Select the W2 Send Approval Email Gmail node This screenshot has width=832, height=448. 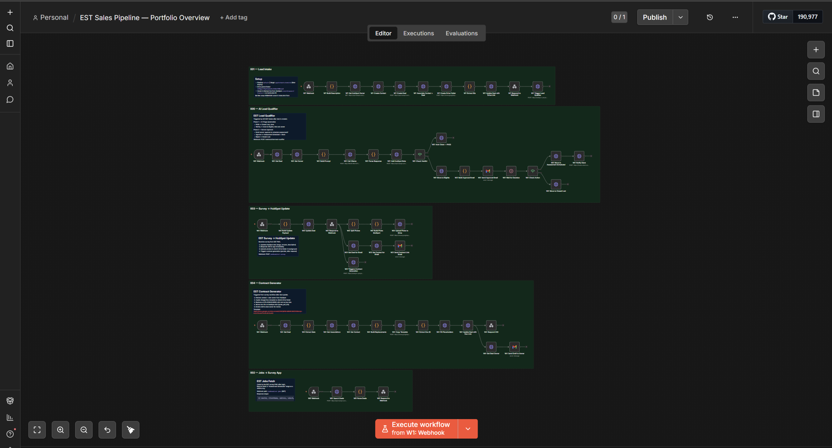488,171
